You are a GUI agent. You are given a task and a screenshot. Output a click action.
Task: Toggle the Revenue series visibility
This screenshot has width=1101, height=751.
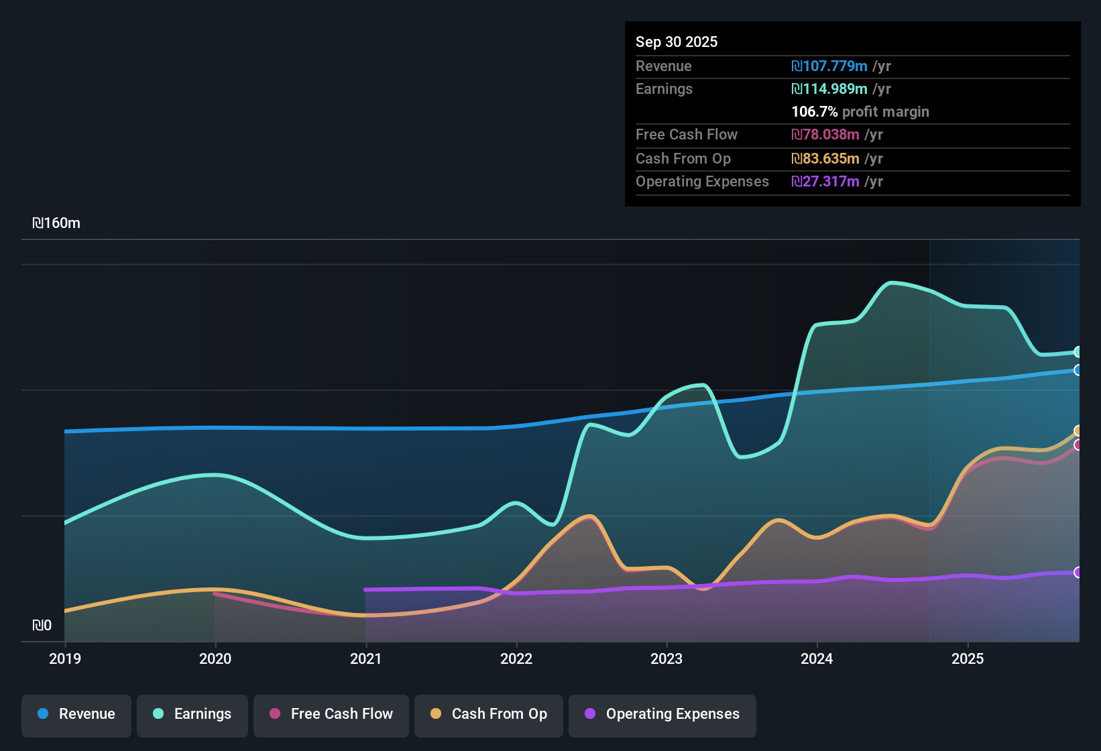[76, 714]
